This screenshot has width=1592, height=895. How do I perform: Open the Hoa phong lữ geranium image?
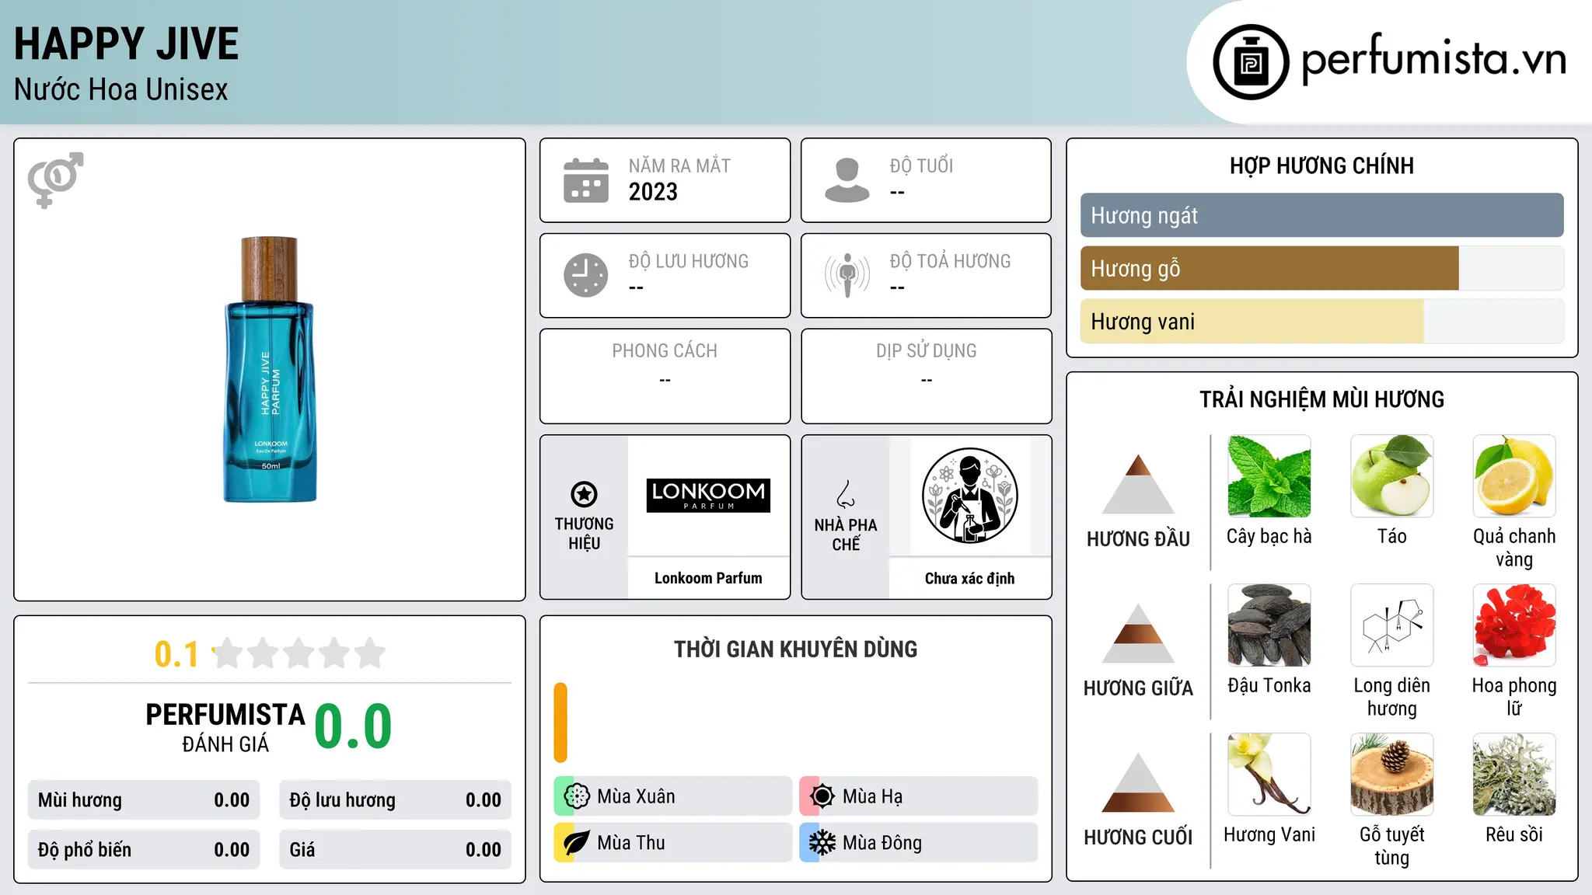pyautogui.click(x=1514, y=625)
